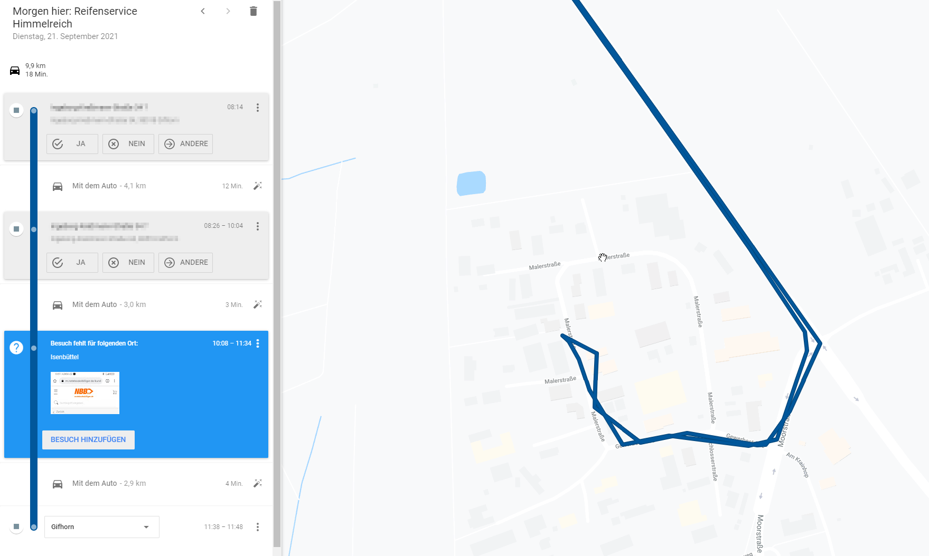Confirm the 08:14 stop with JA
929x556 pixels.
[x=72, y=144]
